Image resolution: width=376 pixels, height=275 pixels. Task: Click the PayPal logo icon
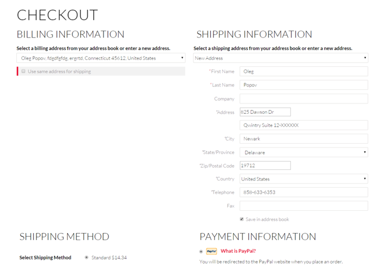pyautogui.click(x=211, y=252)
